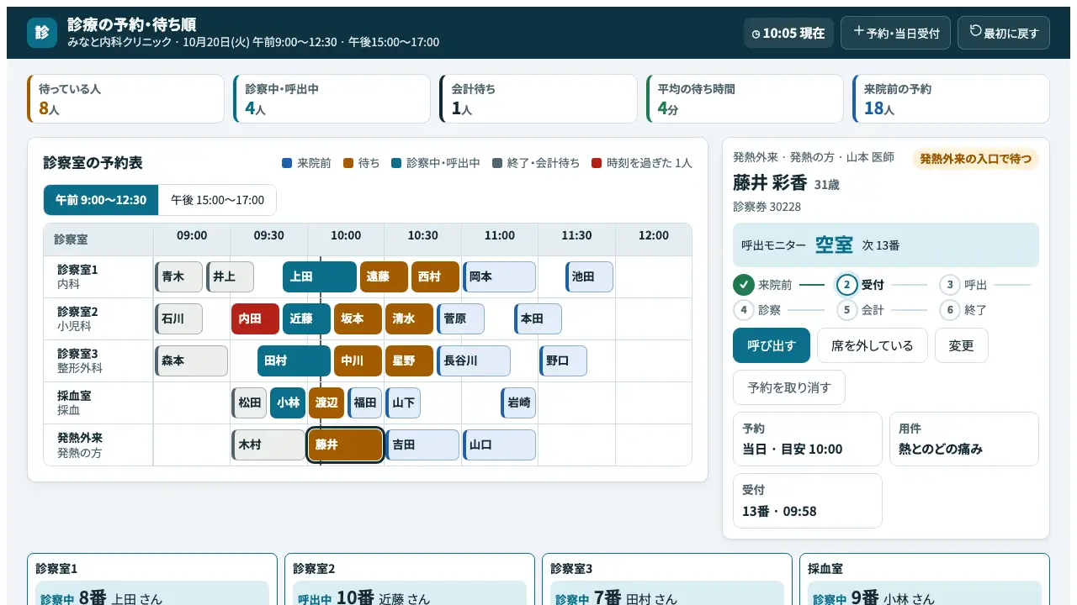Click 平均の待ち時間 4分 card
The image size is (1077, 605).
tap(745, 99)
